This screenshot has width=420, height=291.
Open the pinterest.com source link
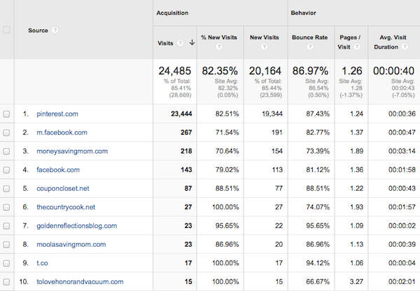tap(57, 114)
